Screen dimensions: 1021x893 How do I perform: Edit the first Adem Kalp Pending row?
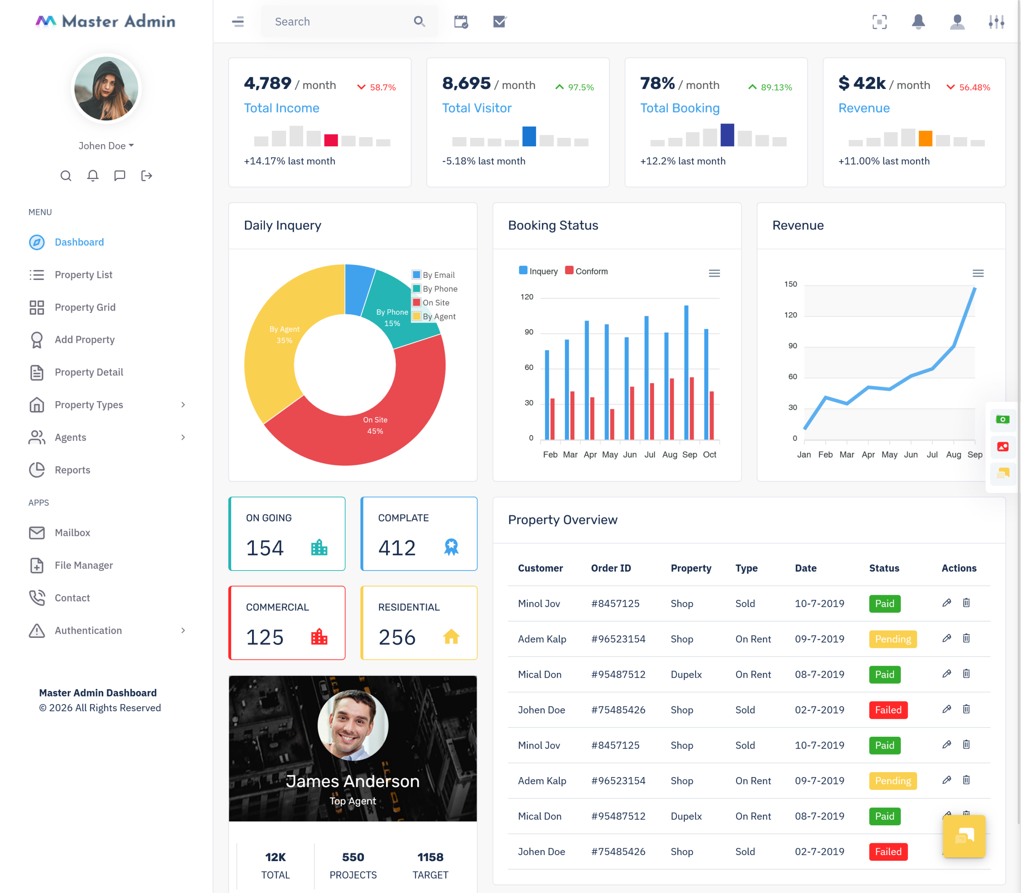pos(947,638)
